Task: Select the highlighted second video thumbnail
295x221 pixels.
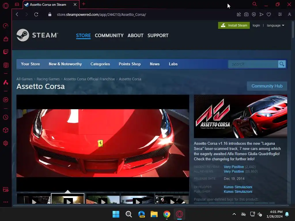Action: click(68, 199)
